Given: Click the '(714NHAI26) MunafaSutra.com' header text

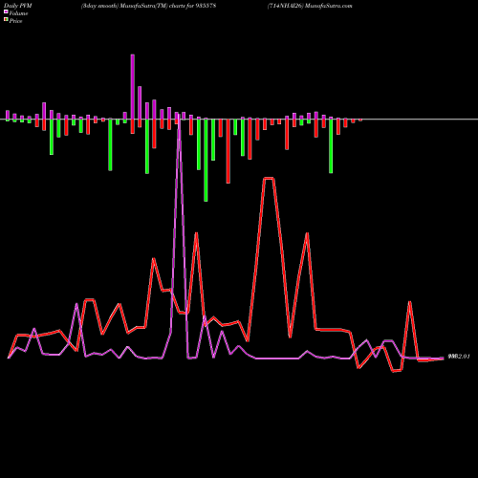Looking at the screenshot, I should coord(310,6).
